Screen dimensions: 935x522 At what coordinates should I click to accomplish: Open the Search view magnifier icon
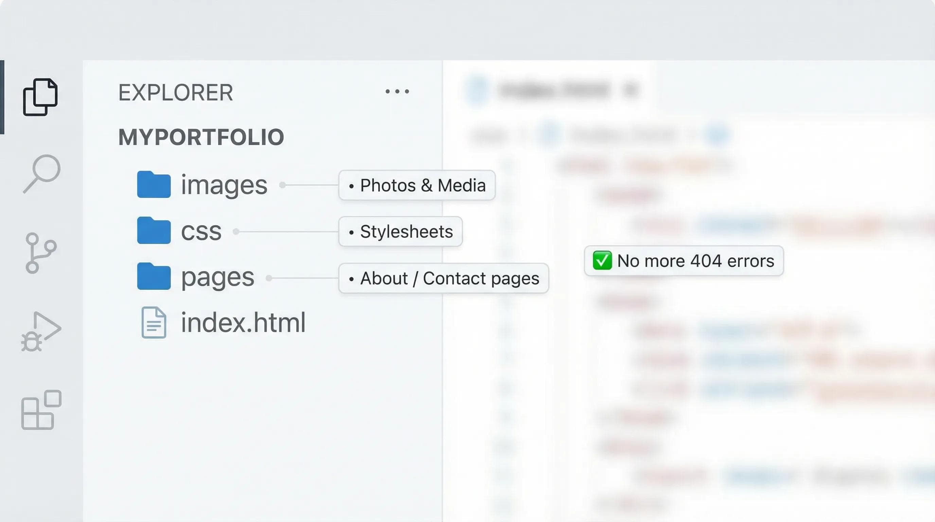pos(42,174)
